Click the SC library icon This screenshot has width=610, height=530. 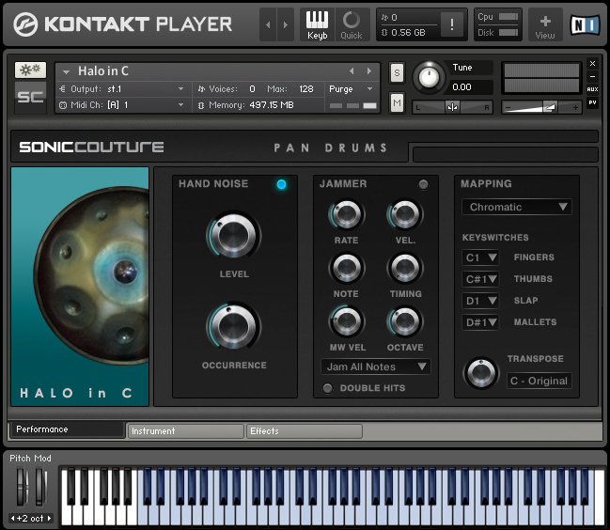coord(30,97)
